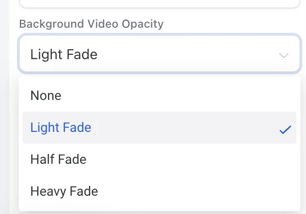This screenshot has width=306, height=214.
Task: Click the dropdown chevron arrow icon
Action: click(x=284, y=55)
